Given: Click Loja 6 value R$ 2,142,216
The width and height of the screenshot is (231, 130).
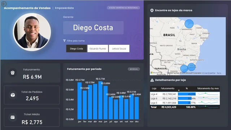Looking at the screenshot, I should (169, 98).
